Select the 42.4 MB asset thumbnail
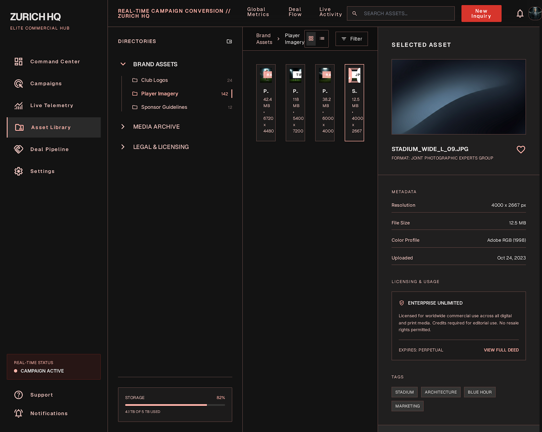Screen dimensions: 542x432 pos(266,76)
